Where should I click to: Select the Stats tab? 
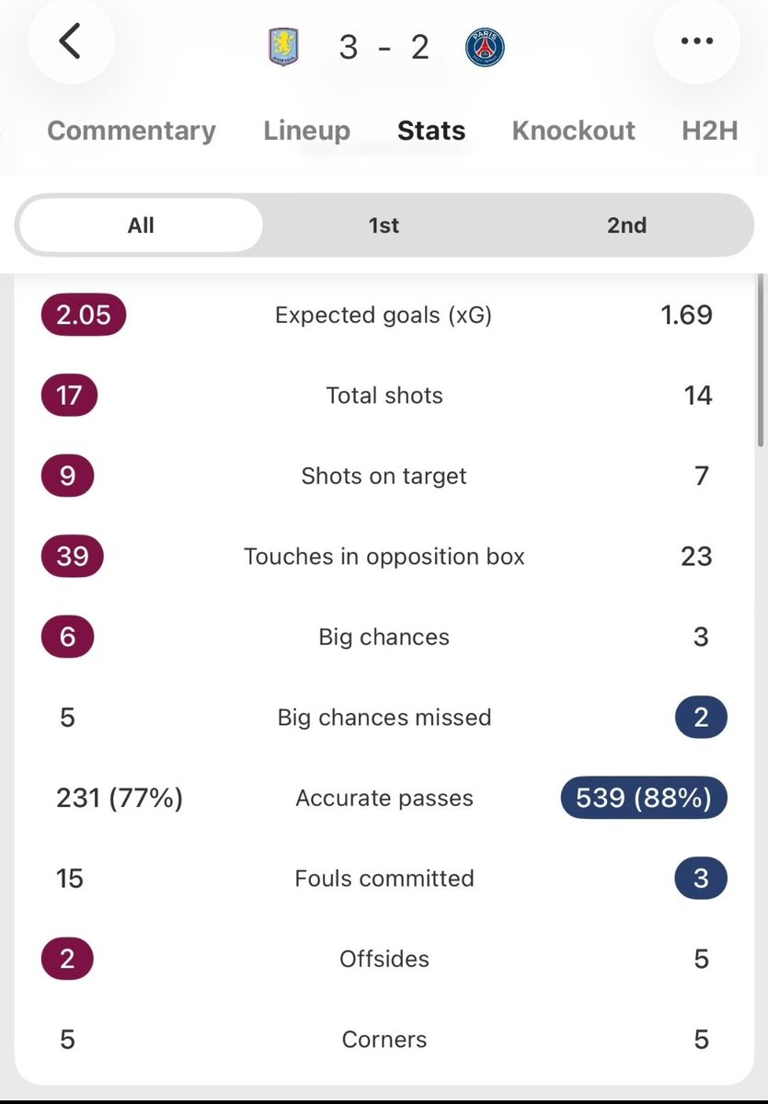(431, 131)
